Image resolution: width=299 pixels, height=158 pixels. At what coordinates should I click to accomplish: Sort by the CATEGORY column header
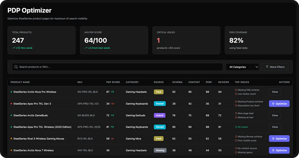pyautogui.click(x=132, y=82)
